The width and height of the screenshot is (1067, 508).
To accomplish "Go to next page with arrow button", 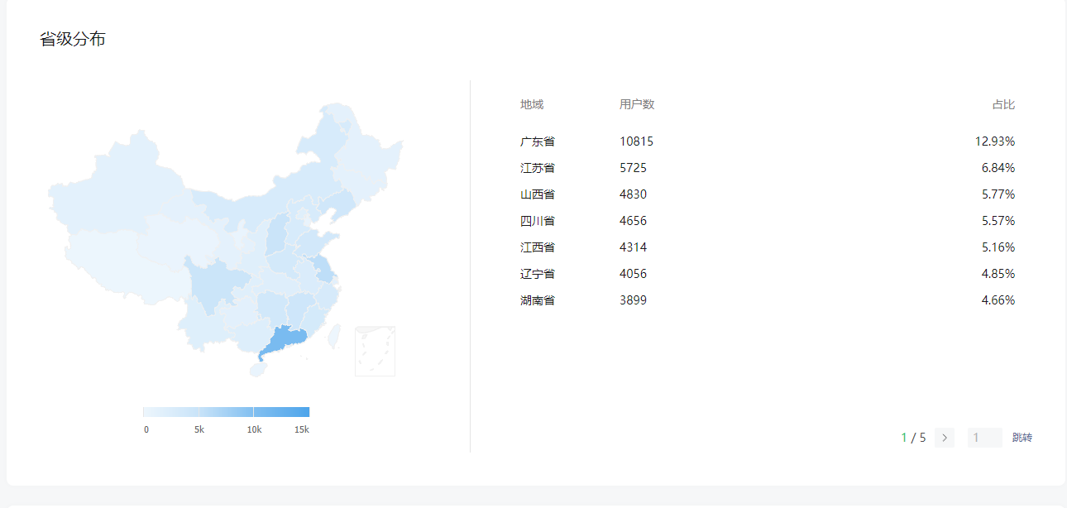I will click(944, 438).
